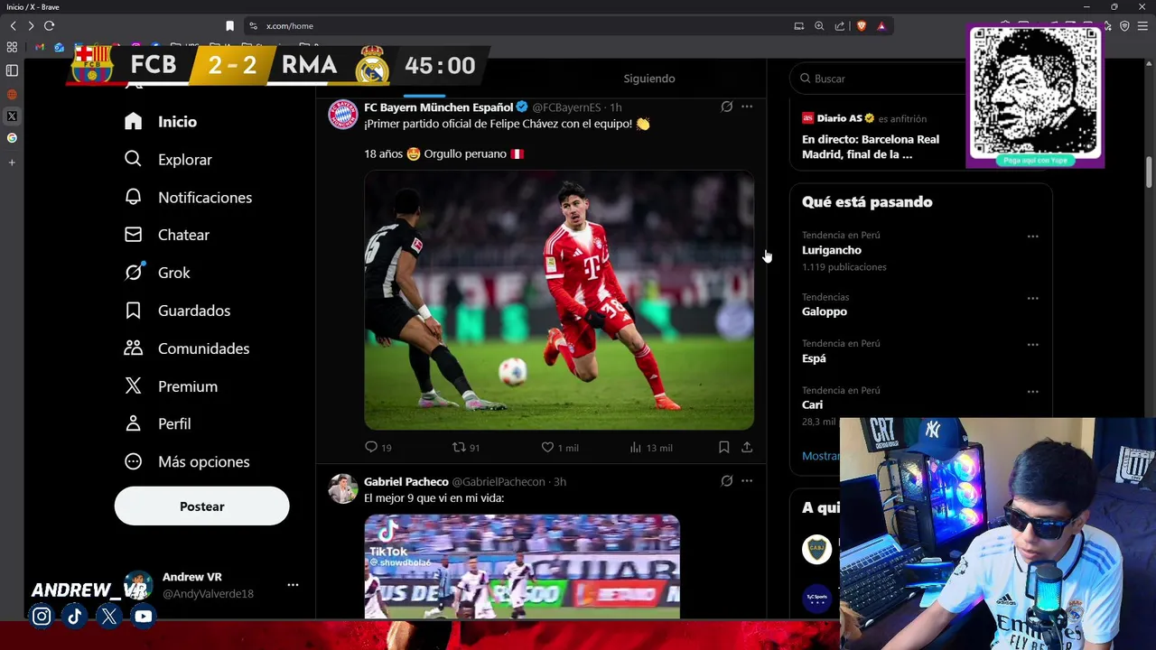Click Grok explain icon on Bayern post
The width and height of the screenshot is (1156, 650).
tap(726, 107)
